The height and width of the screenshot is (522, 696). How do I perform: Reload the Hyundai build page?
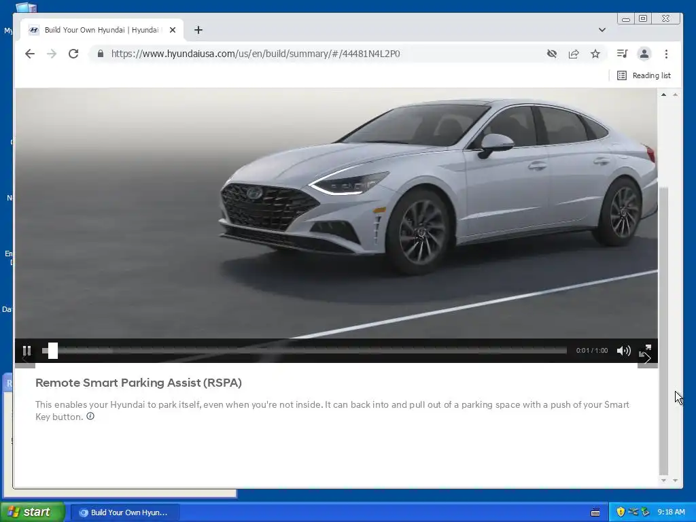point(73,54)
